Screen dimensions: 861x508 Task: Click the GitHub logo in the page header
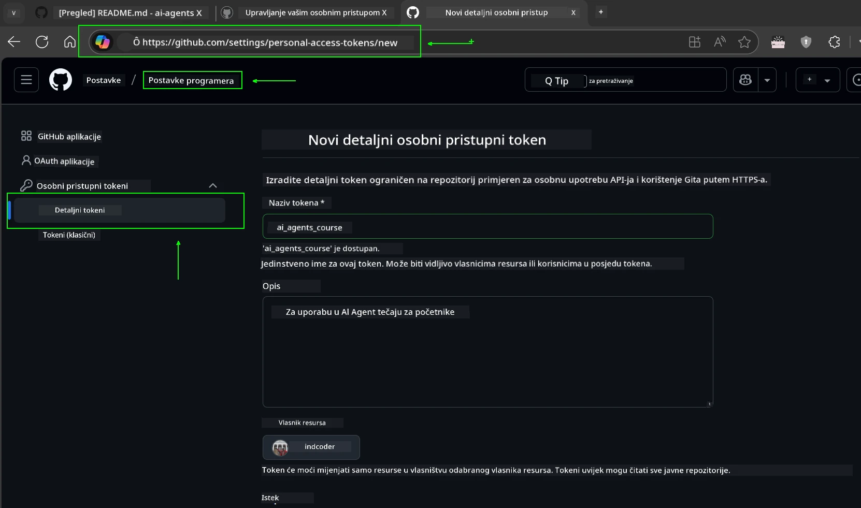tap(60, 80)
